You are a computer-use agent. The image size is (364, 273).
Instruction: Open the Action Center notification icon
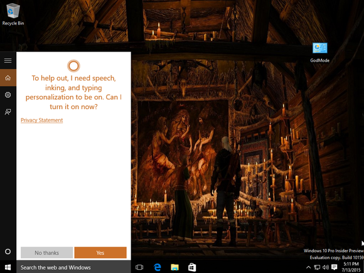point(334,267)
